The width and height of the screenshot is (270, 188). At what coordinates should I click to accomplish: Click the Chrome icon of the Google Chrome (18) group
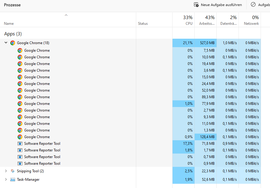(x=13, y=43)
